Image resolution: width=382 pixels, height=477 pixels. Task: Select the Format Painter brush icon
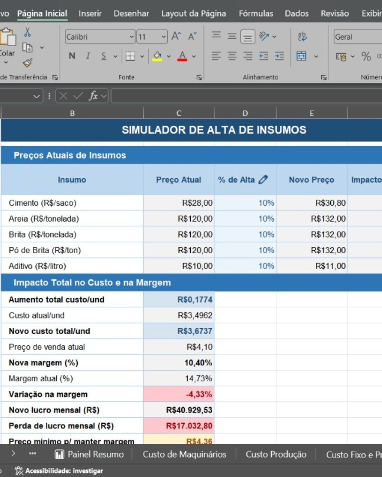(x=27, y=63)
